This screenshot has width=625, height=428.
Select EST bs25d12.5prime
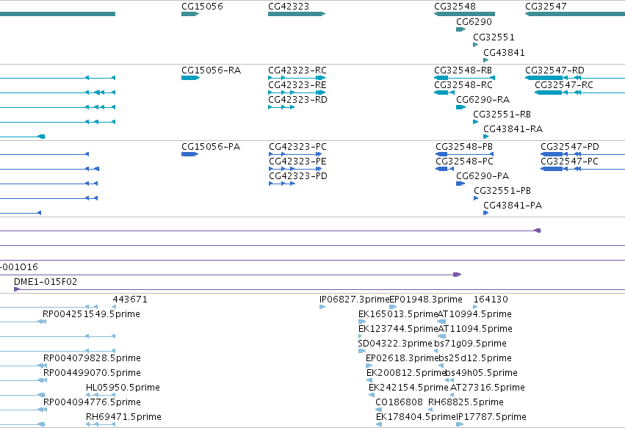point(475,359)
